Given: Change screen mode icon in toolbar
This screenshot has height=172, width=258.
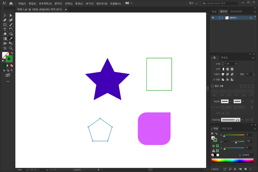Looking at the screenshot, I should coord(8,75).
